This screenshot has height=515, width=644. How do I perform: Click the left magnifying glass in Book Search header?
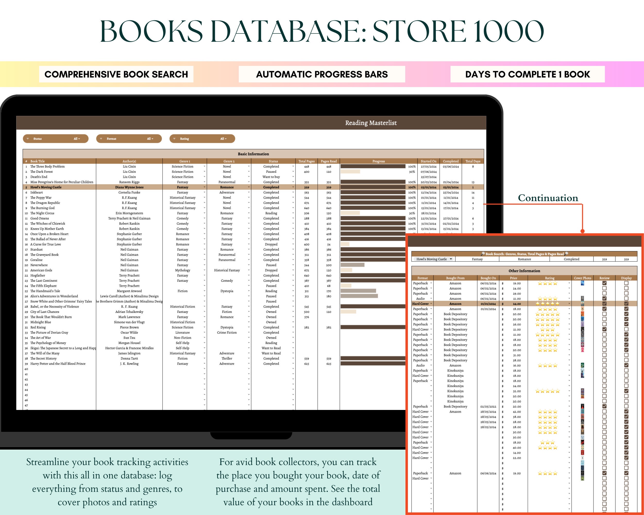tap(483, 254)
